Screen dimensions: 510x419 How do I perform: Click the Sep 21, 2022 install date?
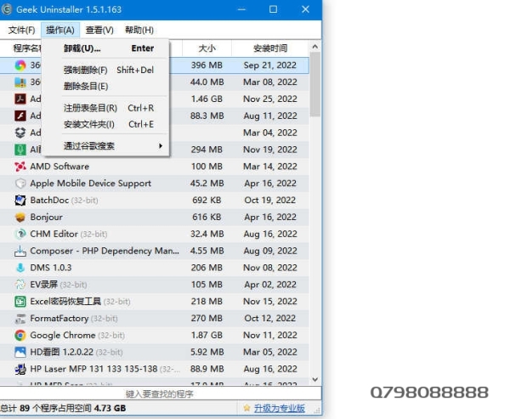[x=270, y=65]
